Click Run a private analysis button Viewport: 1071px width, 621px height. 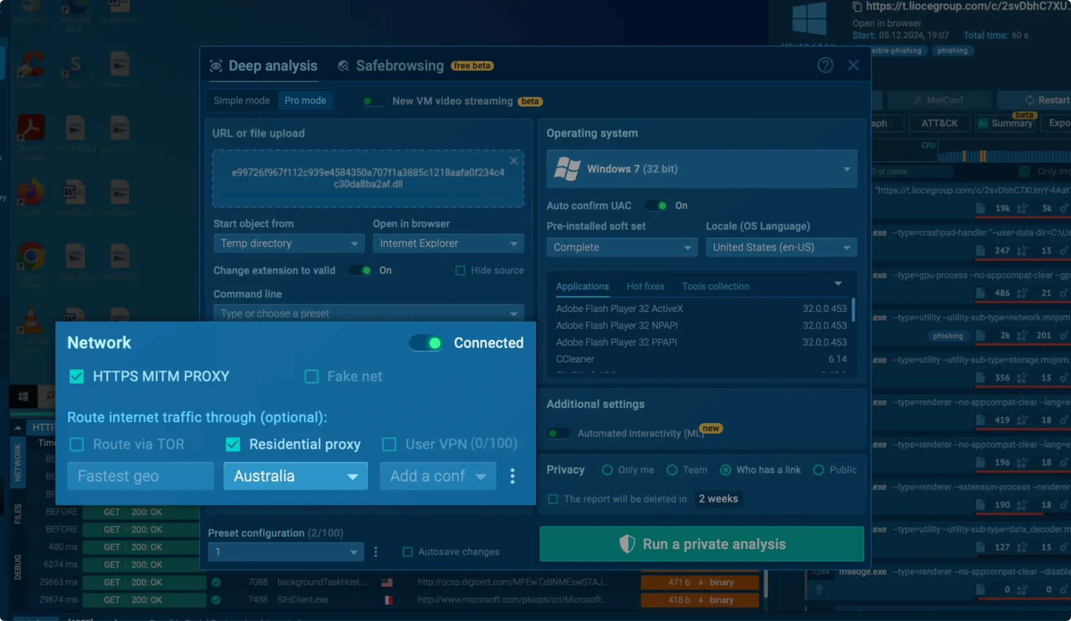[x=701, y=544]
